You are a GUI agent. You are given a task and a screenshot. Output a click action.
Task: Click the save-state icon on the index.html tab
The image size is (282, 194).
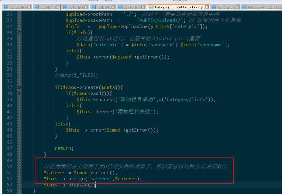point(6,7)
